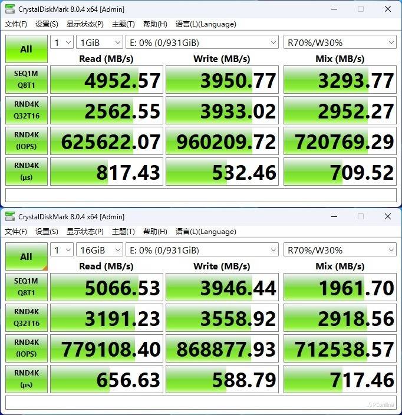Click the 868877.93 write IOPS value
402x415 pixels.
tap(222, 348)
